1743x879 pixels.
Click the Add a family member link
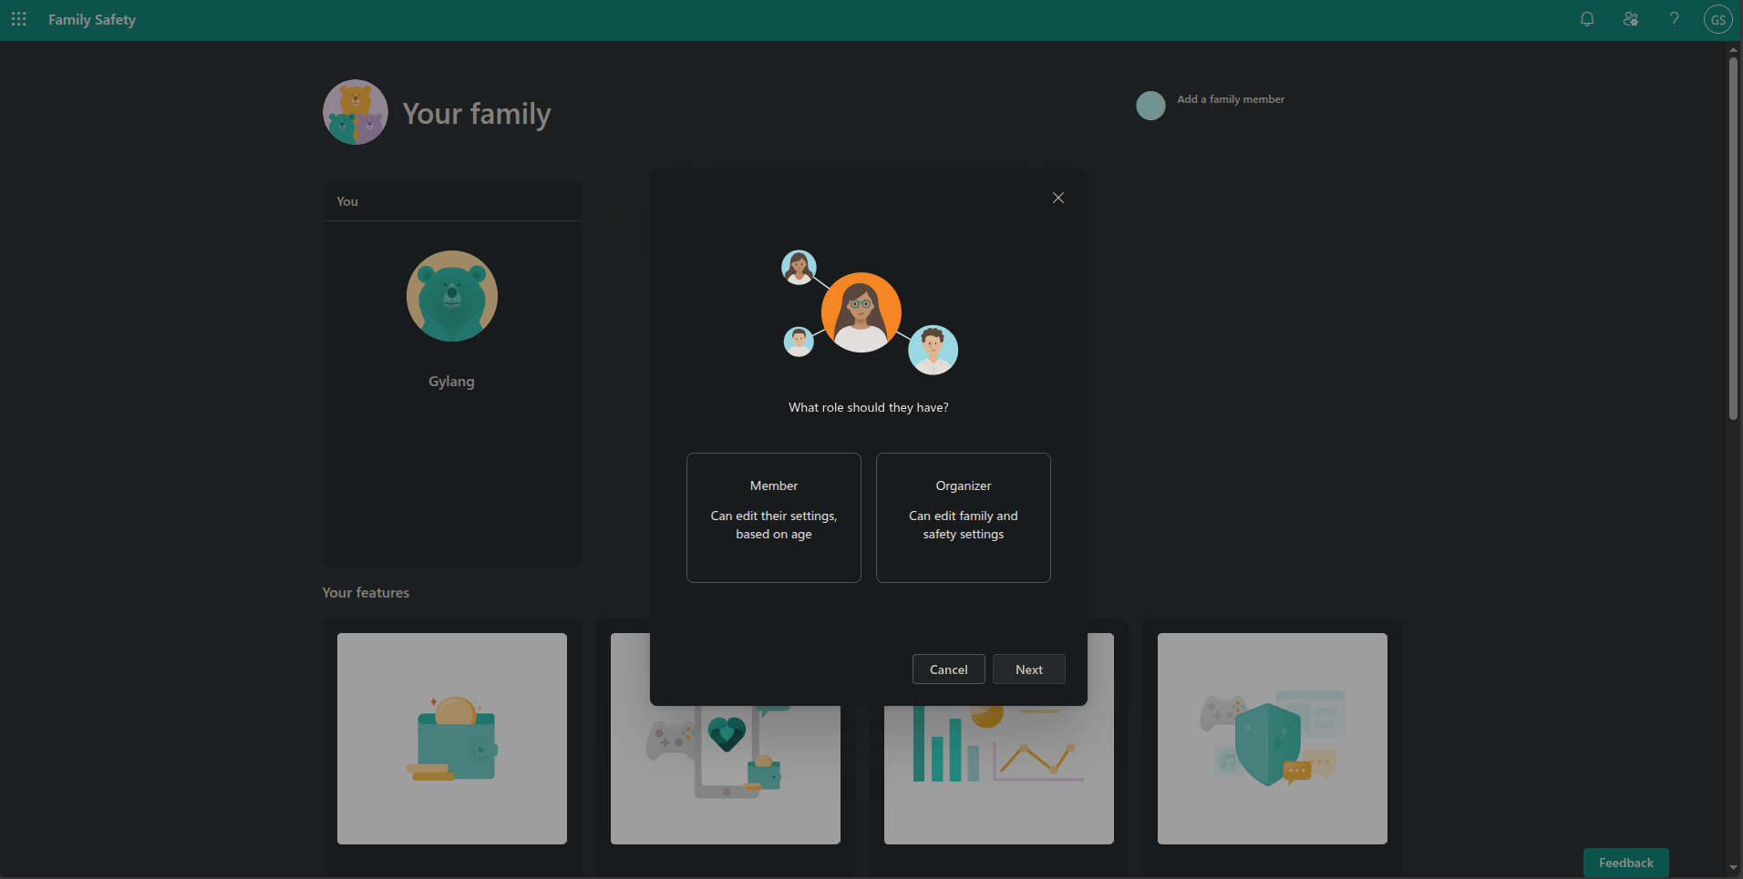[1230, 99]
